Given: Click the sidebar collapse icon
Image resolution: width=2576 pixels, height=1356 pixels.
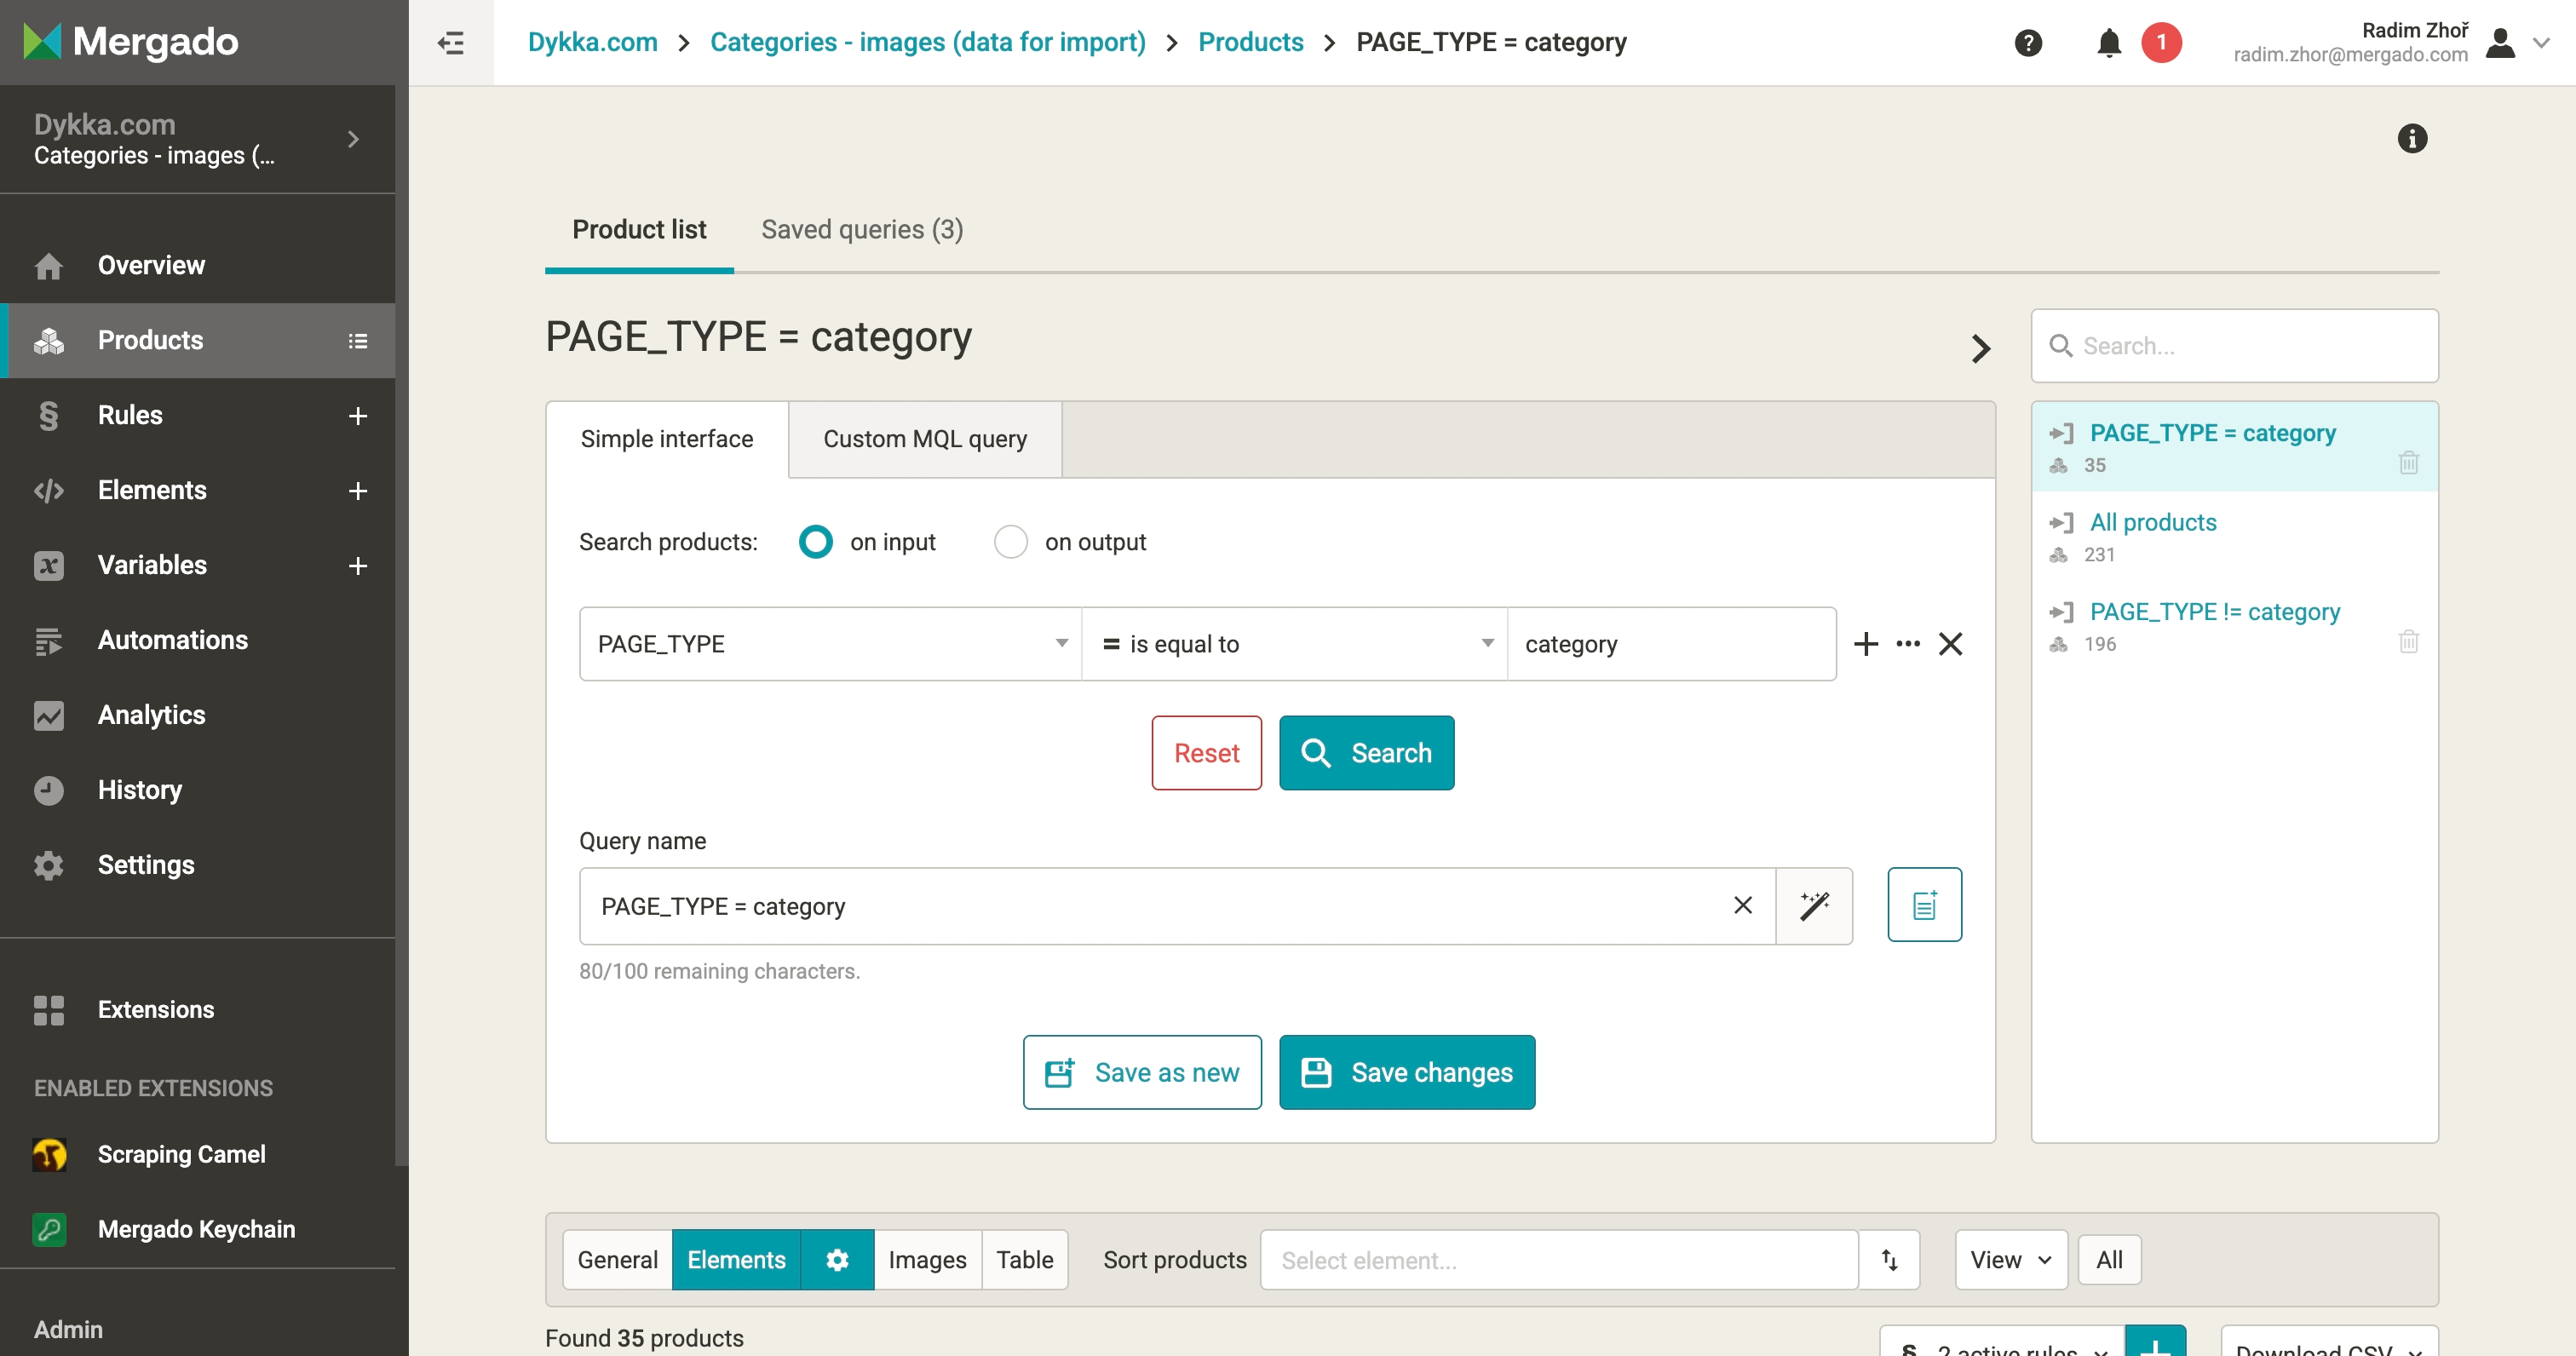Looking at the screenshot, I should click(x=451, y=42).
